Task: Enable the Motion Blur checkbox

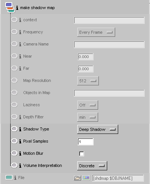Action: point(81,154)
